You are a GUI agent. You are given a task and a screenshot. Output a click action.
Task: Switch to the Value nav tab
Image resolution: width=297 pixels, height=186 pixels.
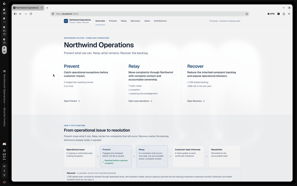[x=147, y=21]
